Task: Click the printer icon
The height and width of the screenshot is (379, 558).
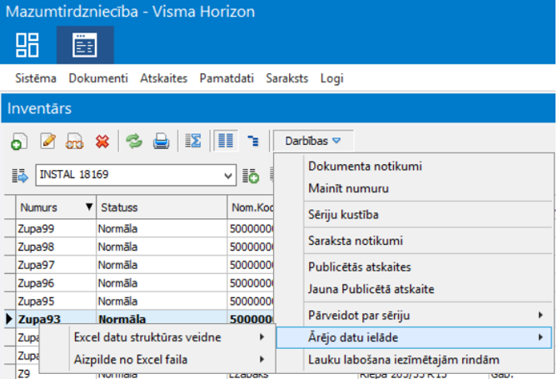Action: [x=162, y=142]
